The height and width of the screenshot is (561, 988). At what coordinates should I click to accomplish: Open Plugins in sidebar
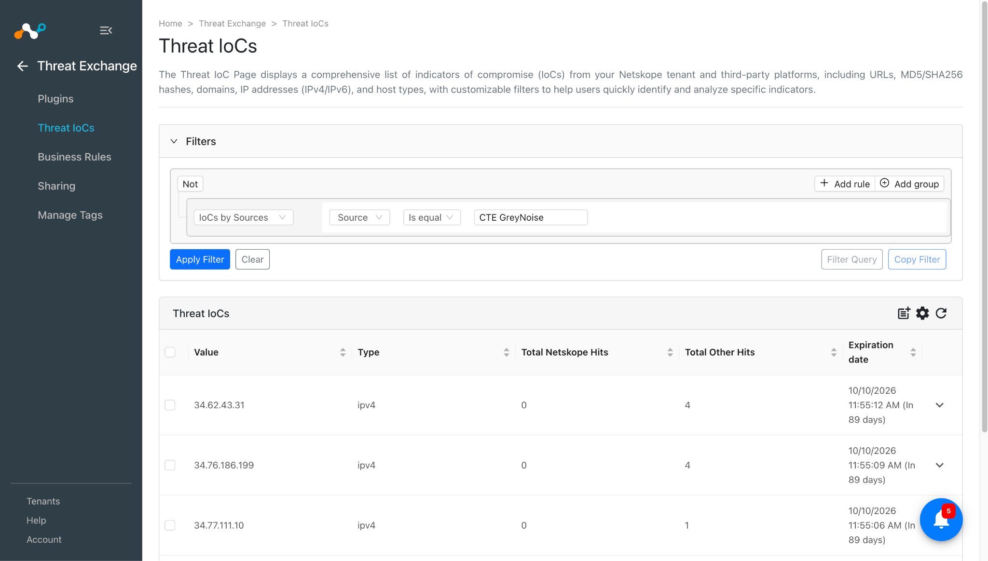point(55,99)
